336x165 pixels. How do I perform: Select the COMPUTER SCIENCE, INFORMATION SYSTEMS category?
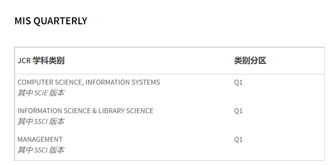coord(89,82)
